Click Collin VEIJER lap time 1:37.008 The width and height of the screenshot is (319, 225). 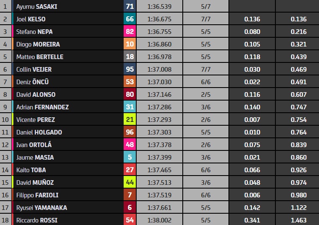159,70
